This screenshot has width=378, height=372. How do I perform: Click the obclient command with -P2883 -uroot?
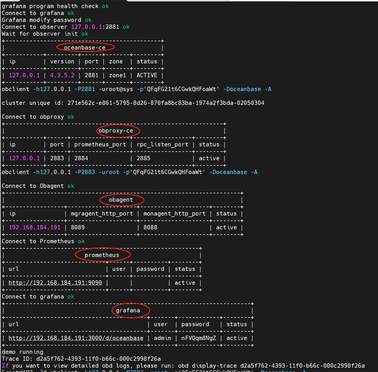(130, 172)
